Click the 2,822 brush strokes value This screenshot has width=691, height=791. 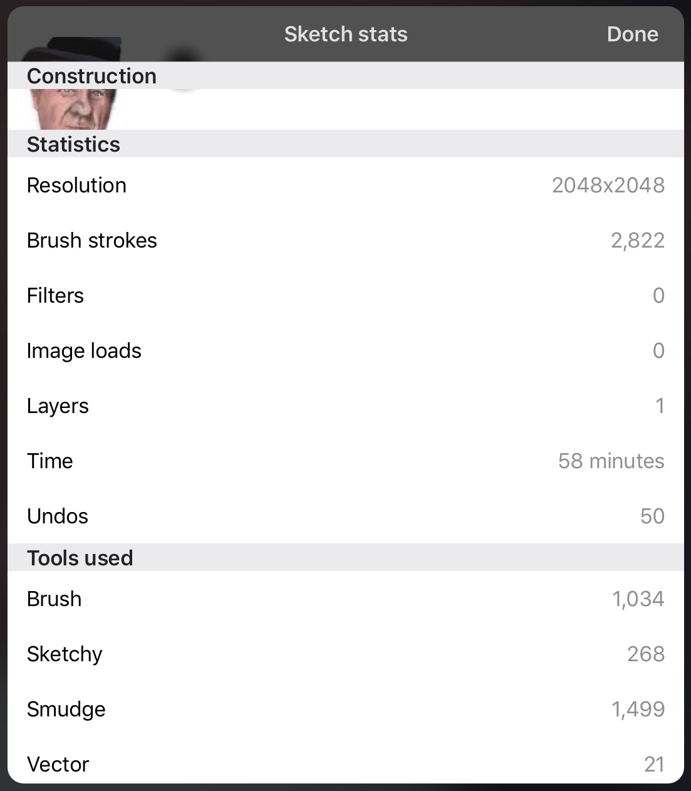[637, 241]
